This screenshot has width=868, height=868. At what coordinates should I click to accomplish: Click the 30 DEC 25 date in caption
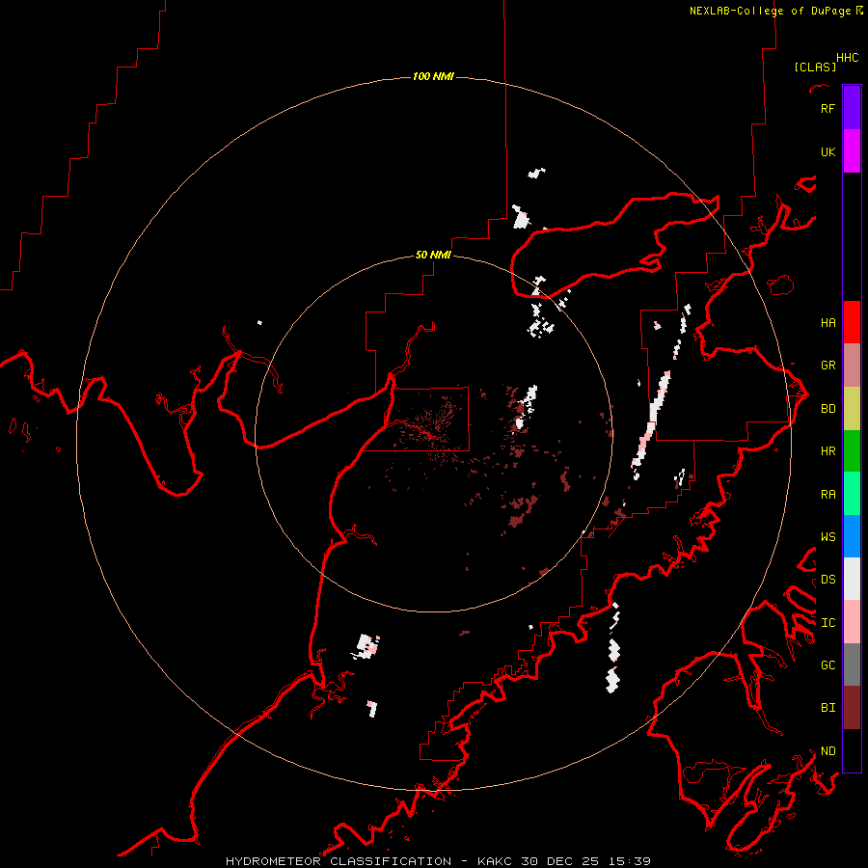560,861
